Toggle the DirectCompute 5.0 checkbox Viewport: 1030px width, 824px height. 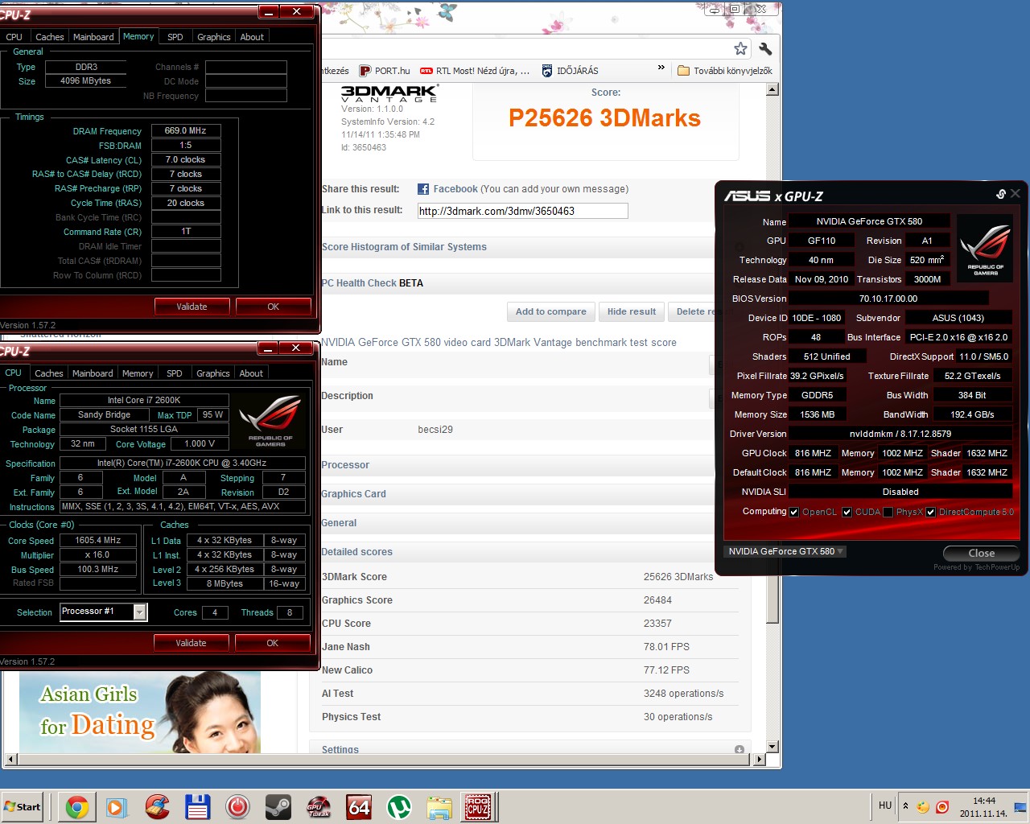930,512
